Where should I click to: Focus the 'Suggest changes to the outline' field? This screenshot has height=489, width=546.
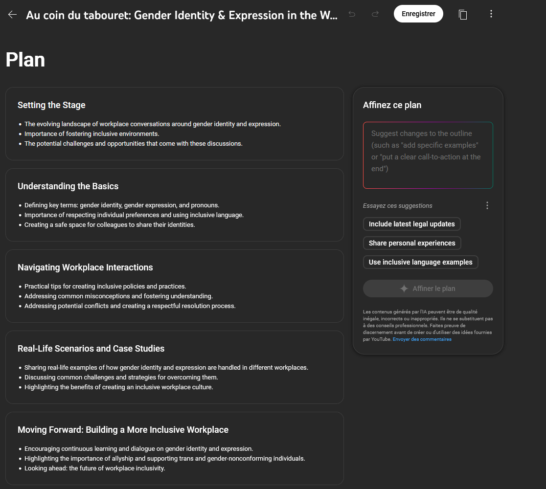428,155
